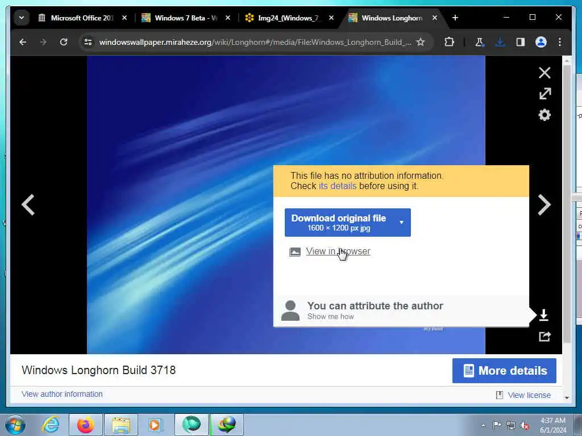Screen dimensions: 582x436
Task: Click View author information link
Action: tap(62, 394)
